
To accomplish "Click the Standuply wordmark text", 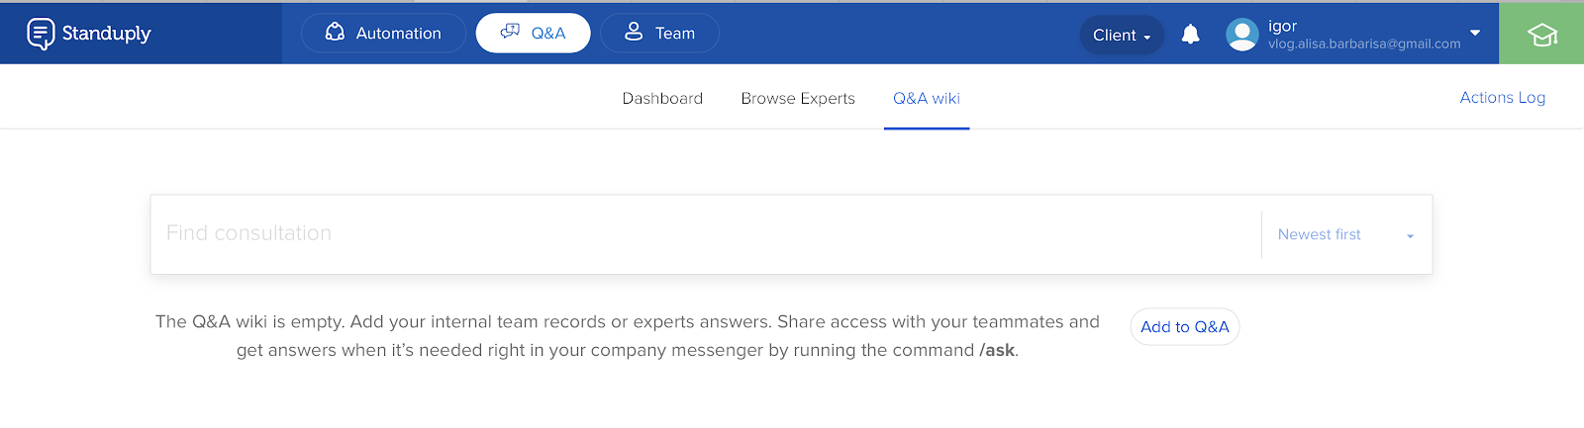I will (107, 34).
